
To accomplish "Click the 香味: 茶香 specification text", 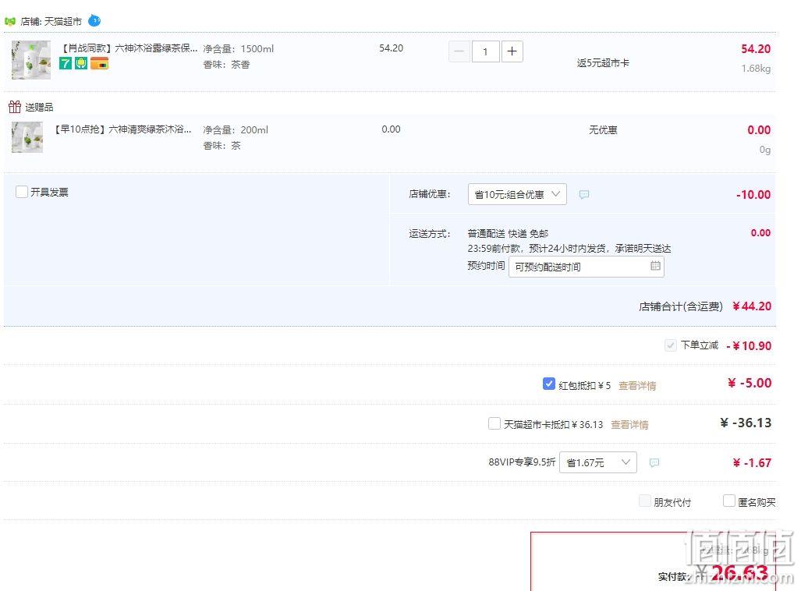I will [226, 65].
